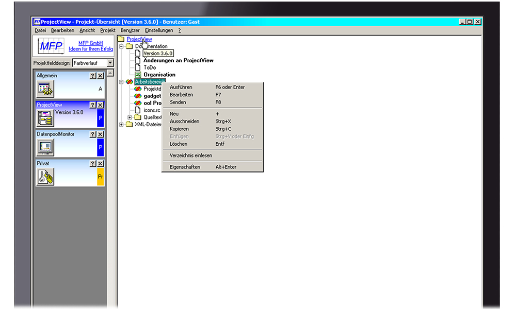Click the project panel scrollbar up arrow

click(110, 73)
